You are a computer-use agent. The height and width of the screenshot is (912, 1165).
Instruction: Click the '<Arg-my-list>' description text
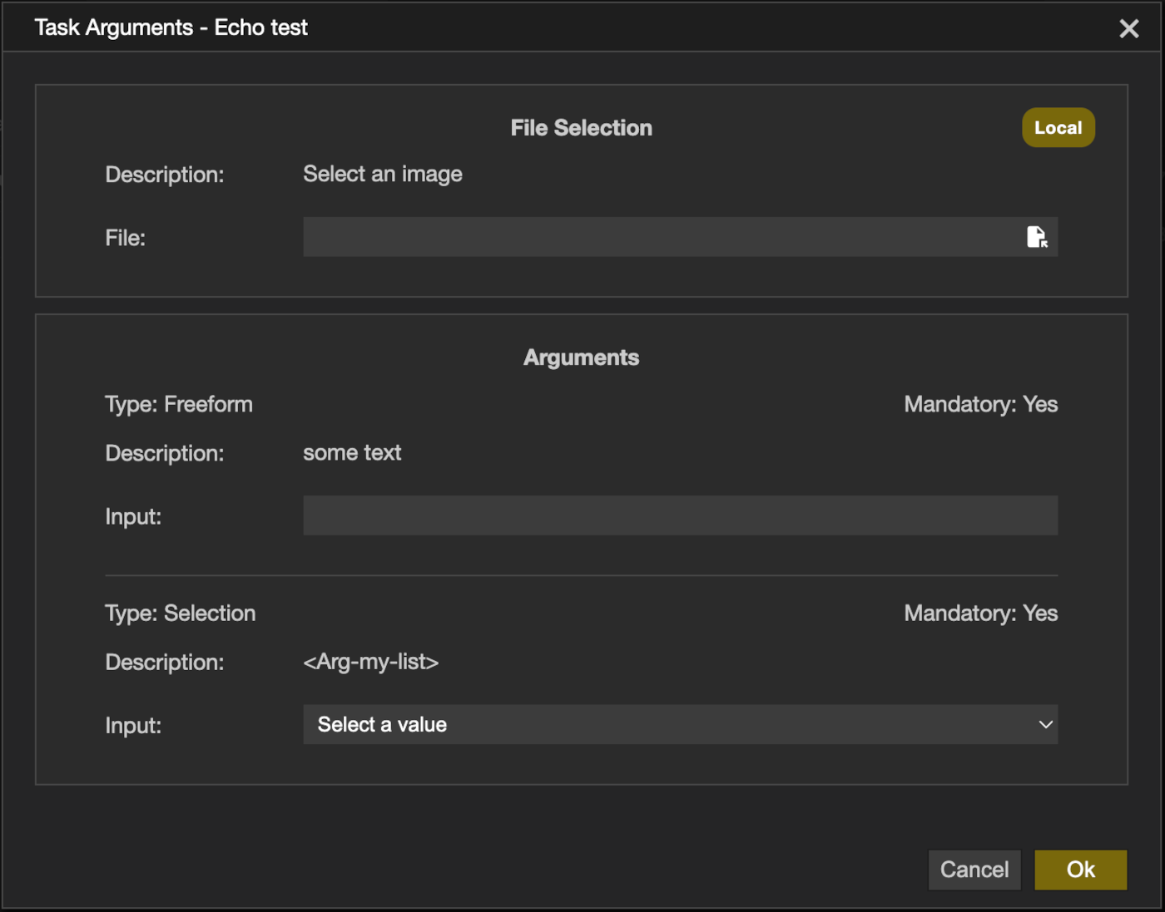[371, 662]
